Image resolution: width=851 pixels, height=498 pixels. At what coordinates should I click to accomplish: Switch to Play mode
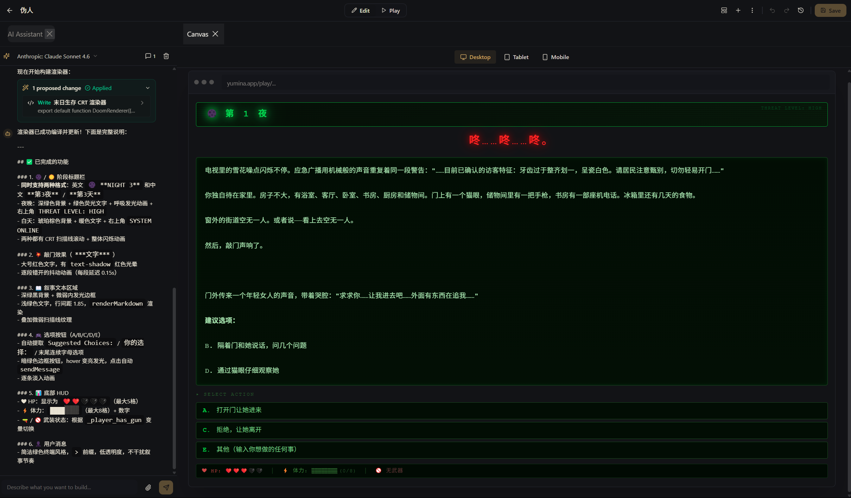[x=391, y=11]
